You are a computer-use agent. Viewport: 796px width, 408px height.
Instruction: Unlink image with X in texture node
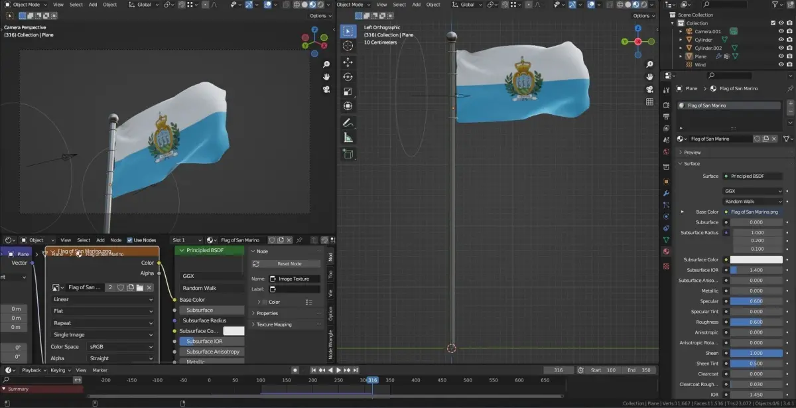click(149, 287)
